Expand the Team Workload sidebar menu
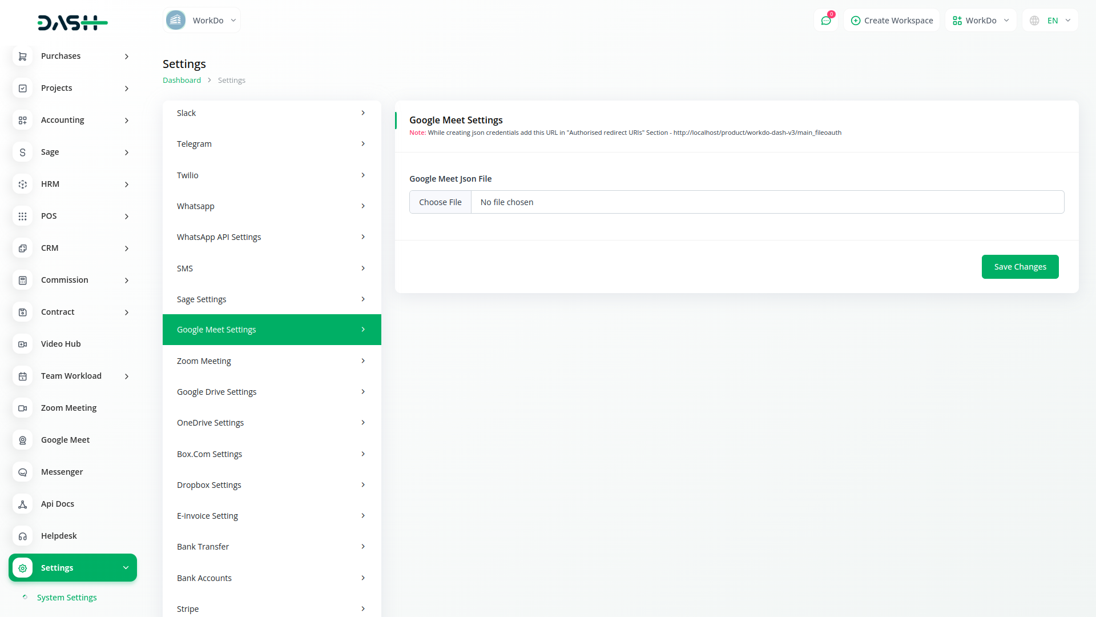 [72, 376]
